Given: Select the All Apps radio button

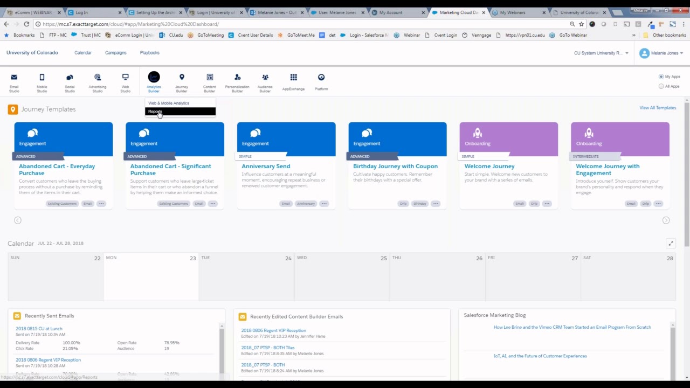Looking at the screenshot, I should (661, 86).
